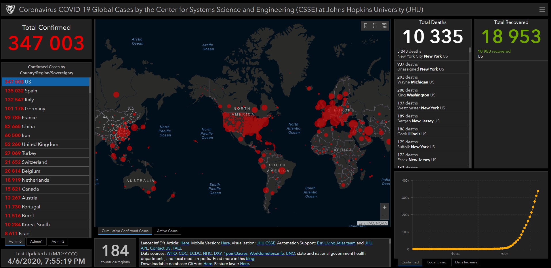Select Israel in confirmed cases list
Viewport: 551px width, 268px height.
coord(45,233)
